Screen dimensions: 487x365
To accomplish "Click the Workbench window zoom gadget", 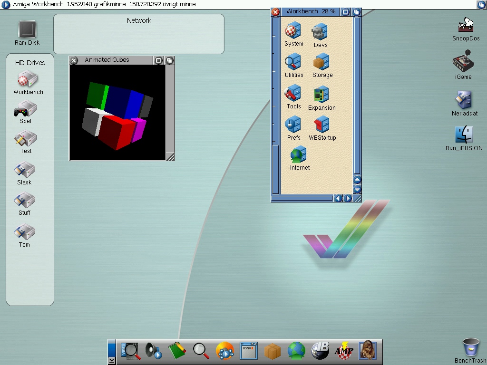I will [x=345, y=12].
